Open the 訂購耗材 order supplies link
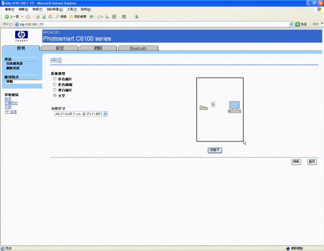The image size is (324, 251). pos(11,103)
